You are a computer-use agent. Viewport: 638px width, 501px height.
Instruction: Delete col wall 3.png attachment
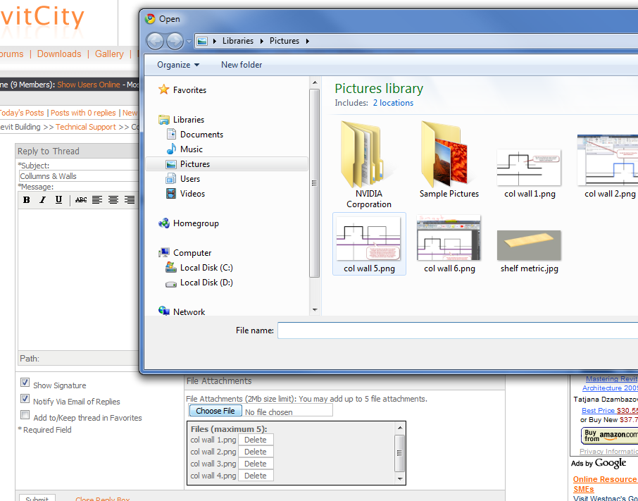256,464
